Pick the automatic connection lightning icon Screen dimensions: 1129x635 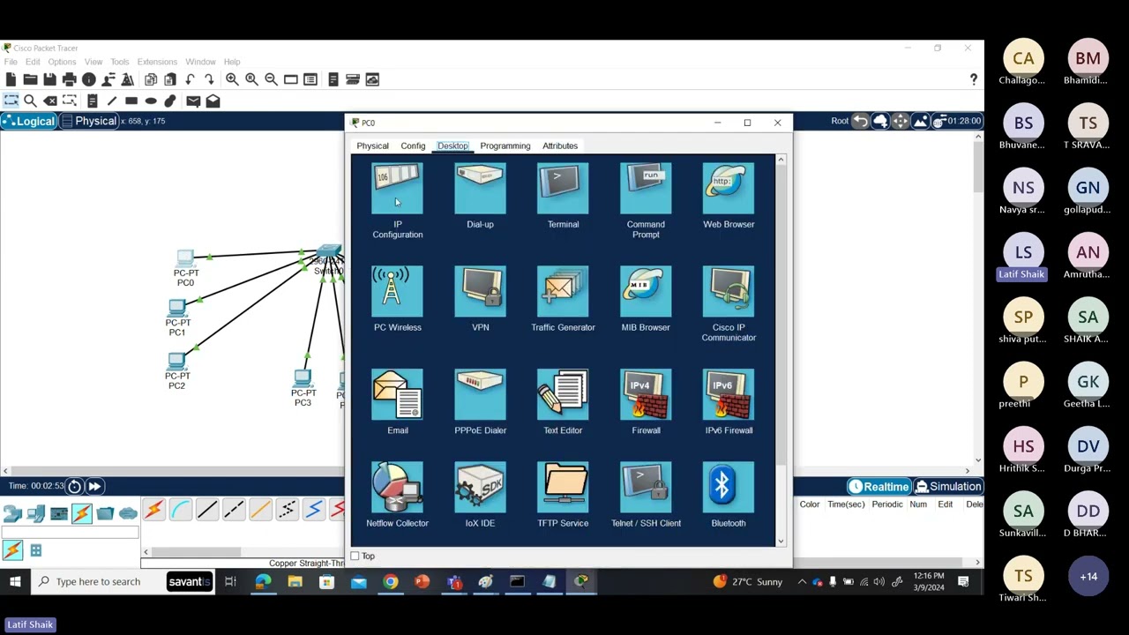point(154,510)
